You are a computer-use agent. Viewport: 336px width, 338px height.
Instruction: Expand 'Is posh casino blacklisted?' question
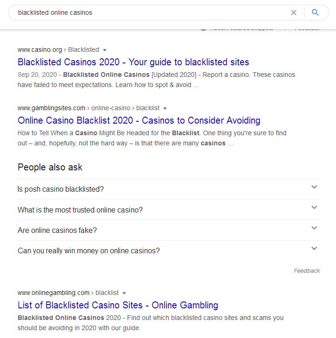click(169, 189)
